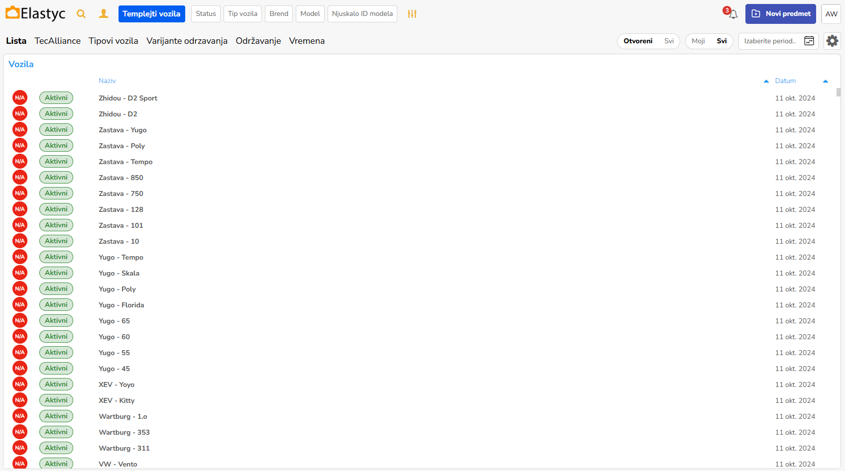Image resolution: width=845 pixels, height=471 pixels.
Task: Open notifications bell with 3 badge
Action: point(730,13)
